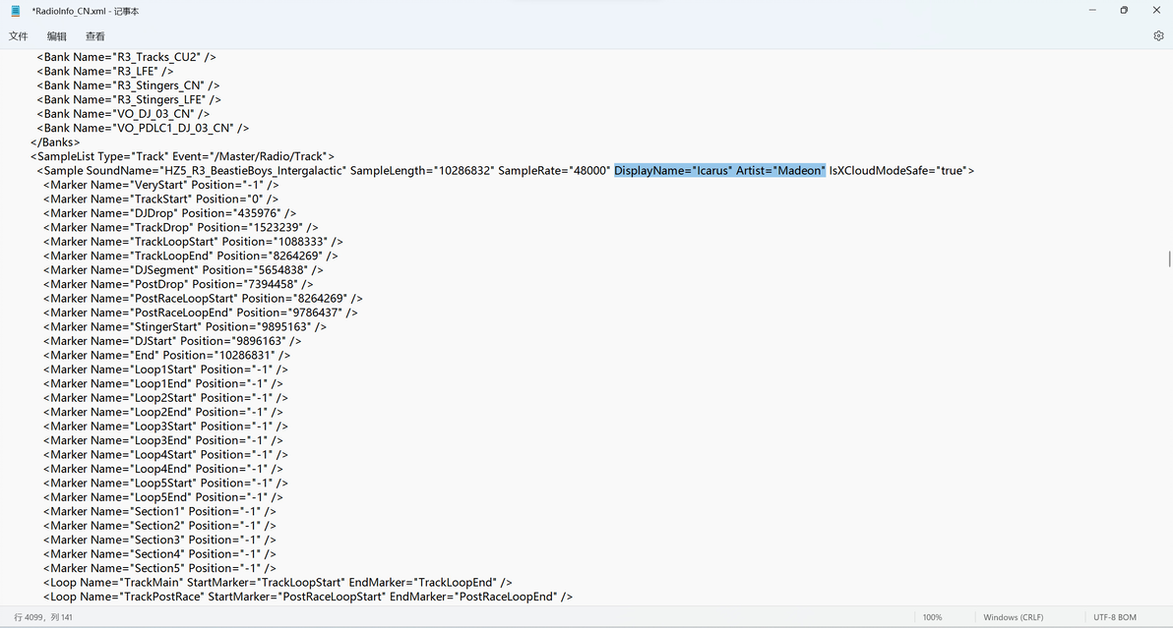The height and width of the screenshot is (628, 1173).
Task: Place cursor in the highlighted DisplayName="Icarus" text
Action: pyautogui.click(x=673, y=171)
